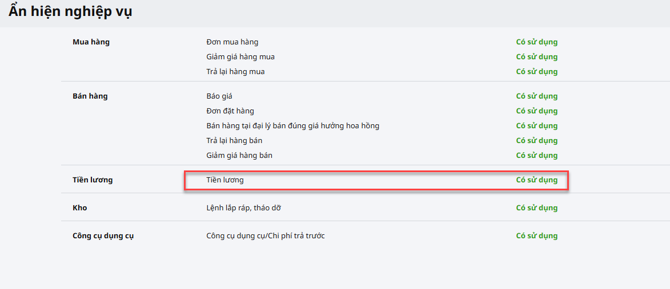Toggle usage status for Đơn mua hàng
The width and height of the screenshot is (670, 289).
pyautogui.click(x=536, y=42)
